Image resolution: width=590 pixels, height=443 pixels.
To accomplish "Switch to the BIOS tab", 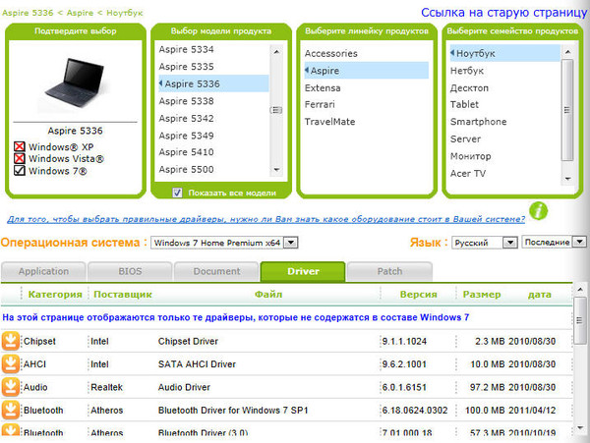I will 130,271.
